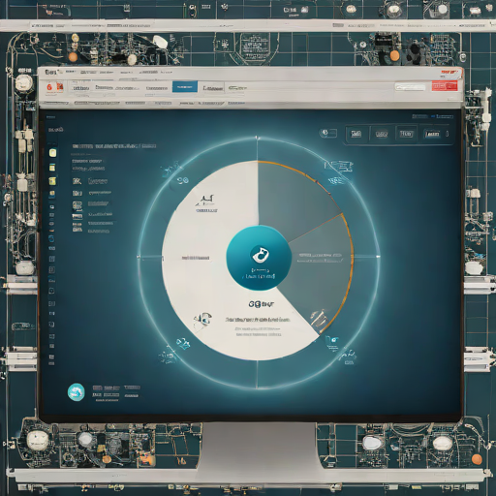Viewport: 496px width, 496px height.
Task: Click the glowing icon in the lower left of the white pie area
Action: (203, 319)
